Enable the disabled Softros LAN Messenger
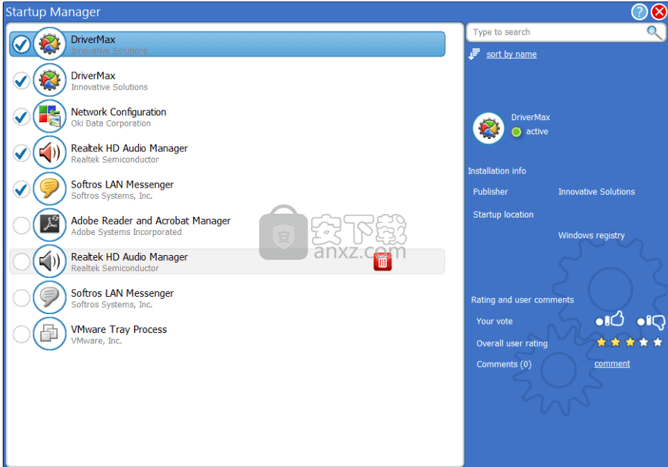 pos(21,297)
